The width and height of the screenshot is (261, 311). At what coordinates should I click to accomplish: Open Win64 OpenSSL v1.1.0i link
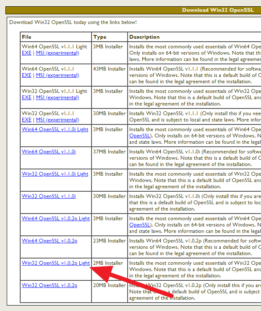49,152
